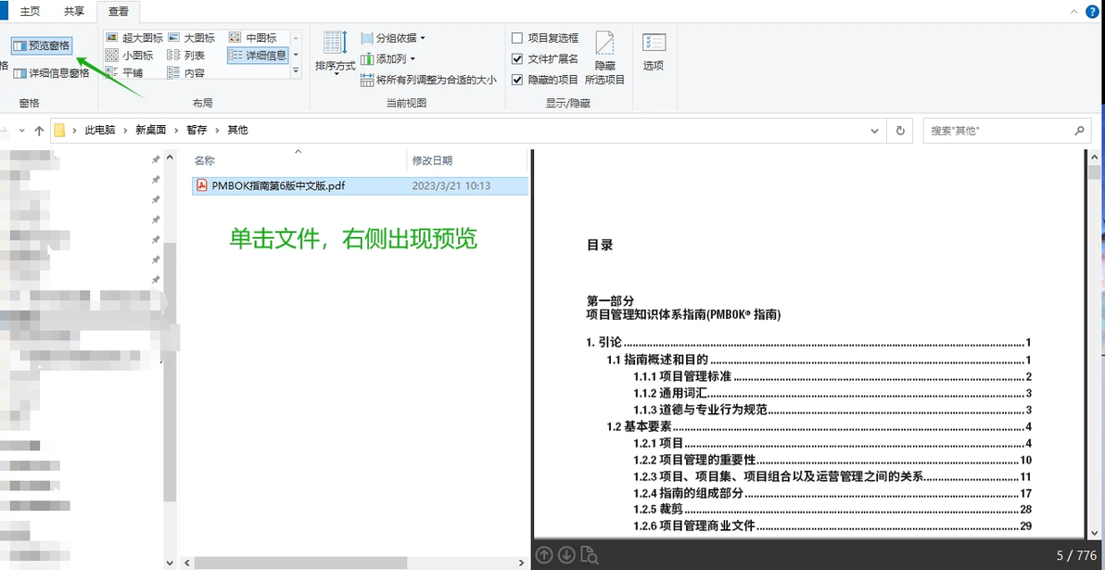The width and height of the screenshot is (1105, 570).
Task: Select 内容 content layout
Action: 186,72
